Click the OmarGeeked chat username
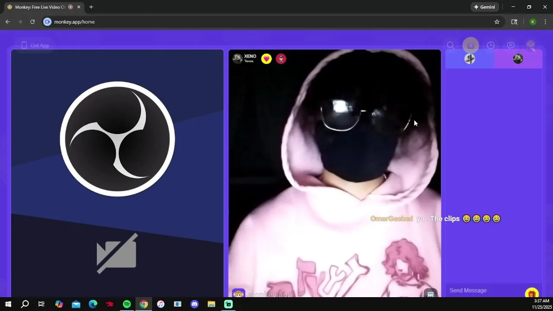Screen dimensions: 553x311 392,219
